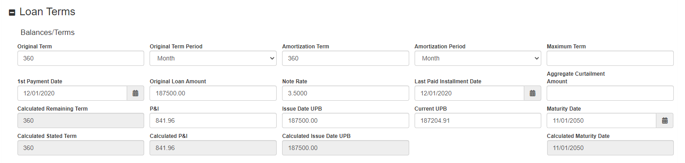
Task: Click the Maturity Date text box
Action: click(x=602, y=120)
